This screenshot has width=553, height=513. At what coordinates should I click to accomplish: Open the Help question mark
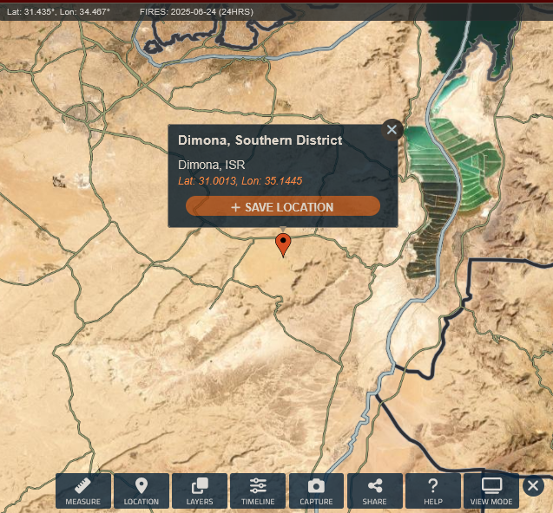coord(433,490)
